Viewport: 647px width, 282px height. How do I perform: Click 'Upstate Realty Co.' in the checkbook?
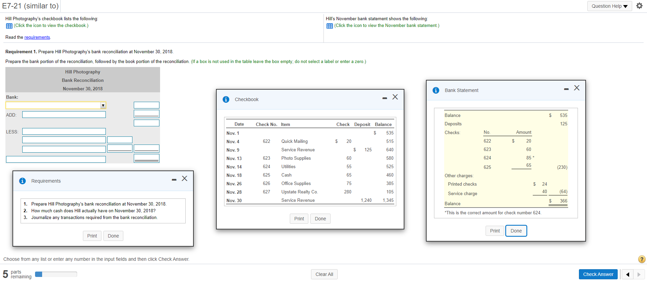click(x=300, y=192)
